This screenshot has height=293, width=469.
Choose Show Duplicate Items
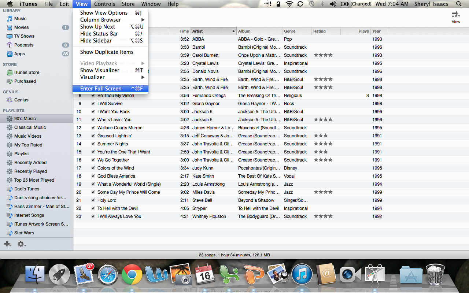110,52
